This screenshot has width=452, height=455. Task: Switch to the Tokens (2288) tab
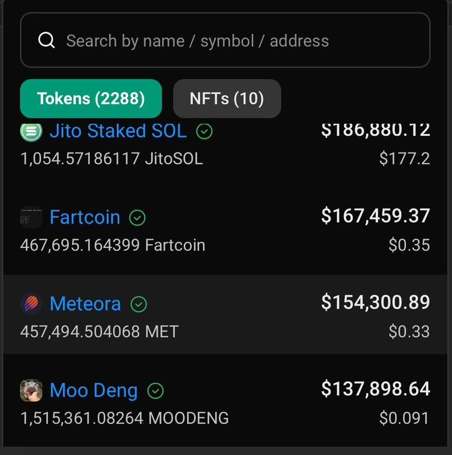tap(91, 98)
